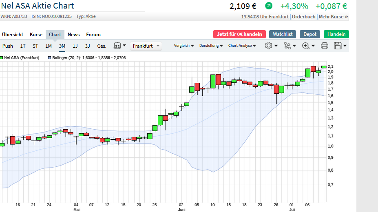This screenshot has height=212, width=378.
Task: Expand the Vergleich dropdown
Action: pos(184,46)
